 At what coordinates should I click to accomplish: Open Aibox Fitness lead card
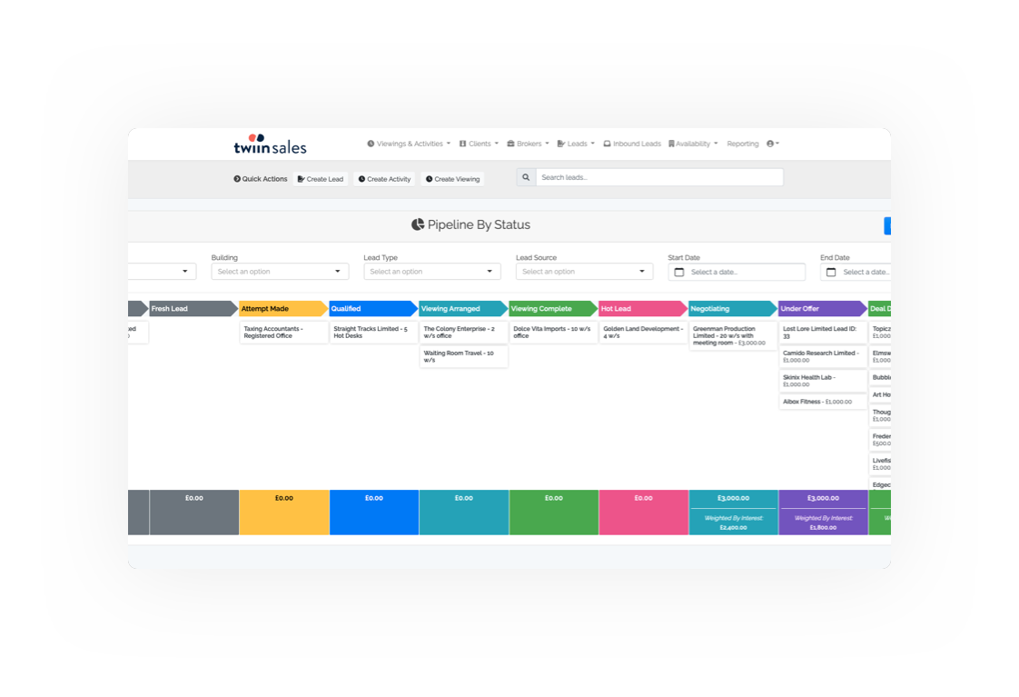[823, 402]
